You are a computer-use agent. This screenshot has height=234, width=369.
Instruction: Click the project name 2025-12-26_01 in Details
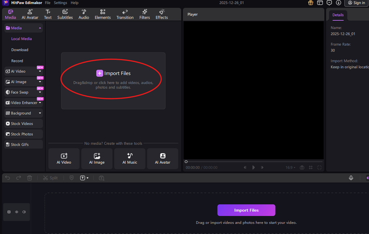tap(343, 34)
